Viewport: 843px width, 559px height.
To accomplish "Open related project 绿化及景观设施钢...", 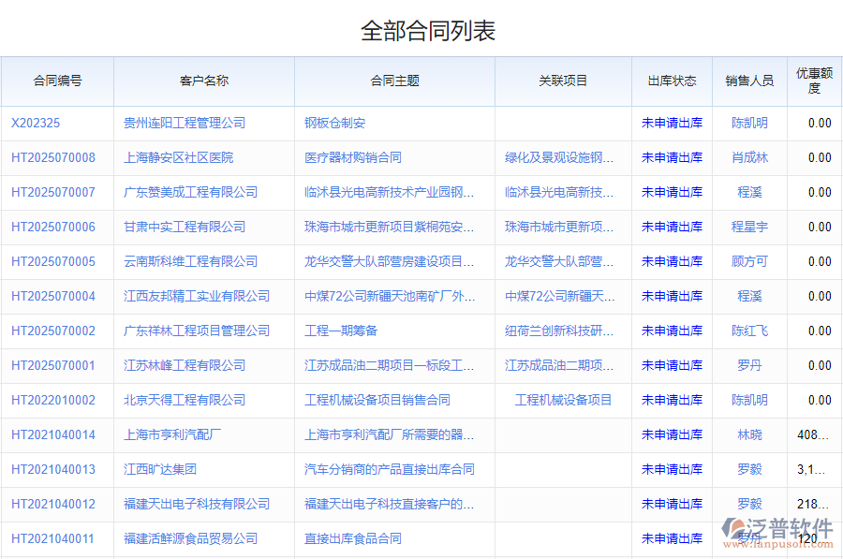I will tap(558, 157).
